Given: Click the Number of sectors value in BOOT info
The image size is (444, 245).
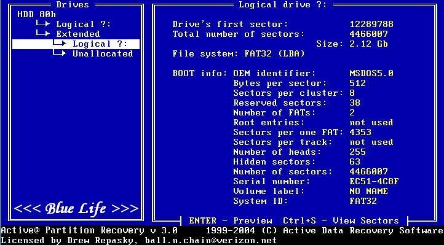Looking at the screenshot, I should click(369, 171).
